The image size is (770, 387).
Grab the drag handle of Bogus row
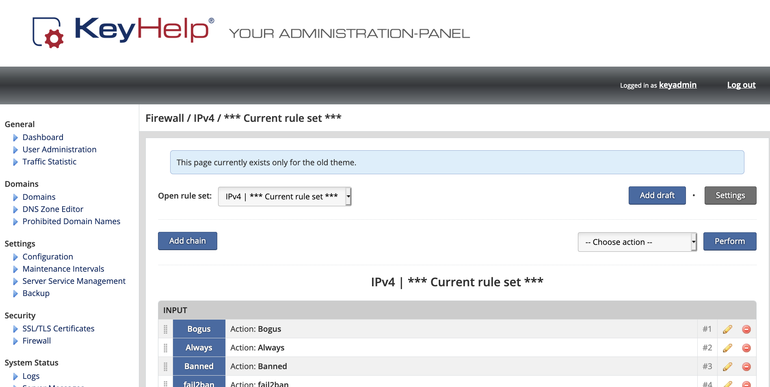coord(165,329)
